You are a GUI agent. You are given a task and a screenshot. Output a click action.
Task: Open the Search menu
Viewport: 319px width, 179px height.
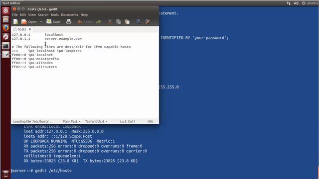pos(43,14)
